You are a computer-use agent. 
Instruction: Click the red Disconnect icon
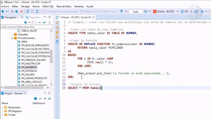[x=21, y=12]
